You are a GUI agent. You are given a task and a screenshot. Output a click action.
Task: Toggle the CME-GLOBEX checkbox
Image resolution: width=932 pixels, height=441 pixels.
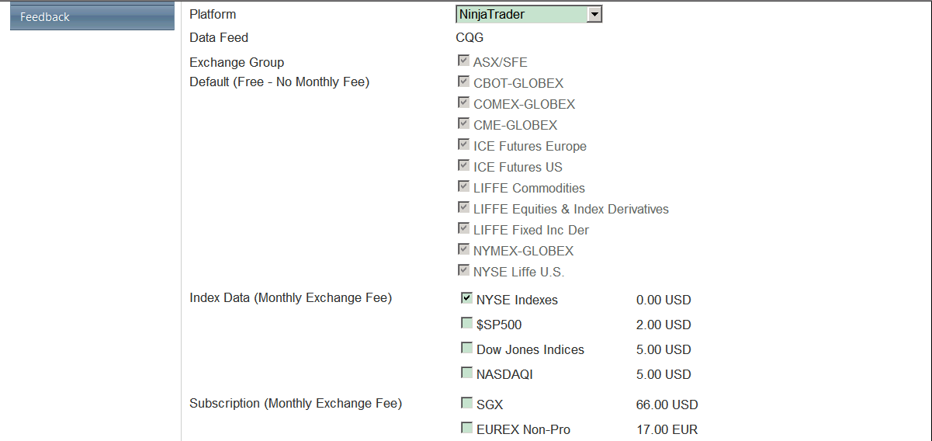point(463,123)
